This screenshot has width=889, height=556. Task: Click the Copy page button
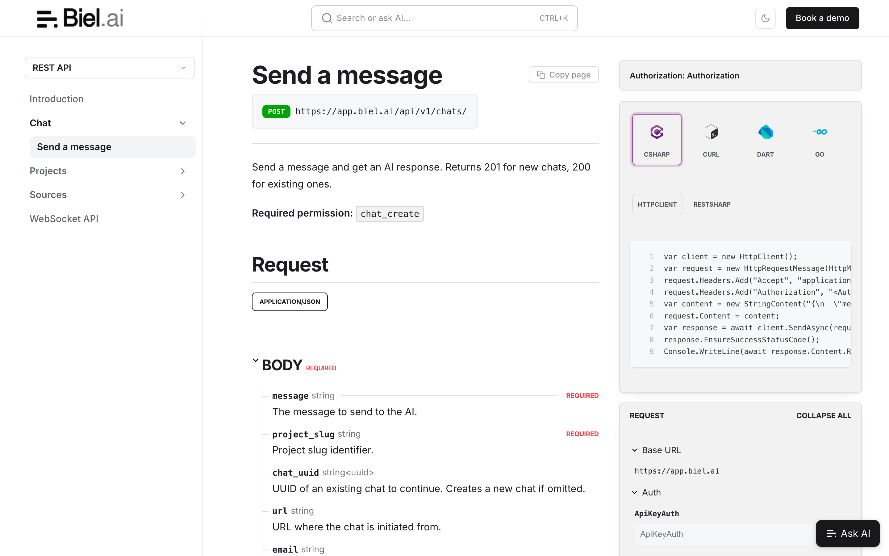[564, 75]
